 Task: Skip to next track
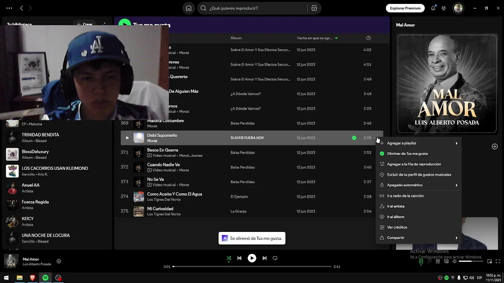(x=265, y=258)
